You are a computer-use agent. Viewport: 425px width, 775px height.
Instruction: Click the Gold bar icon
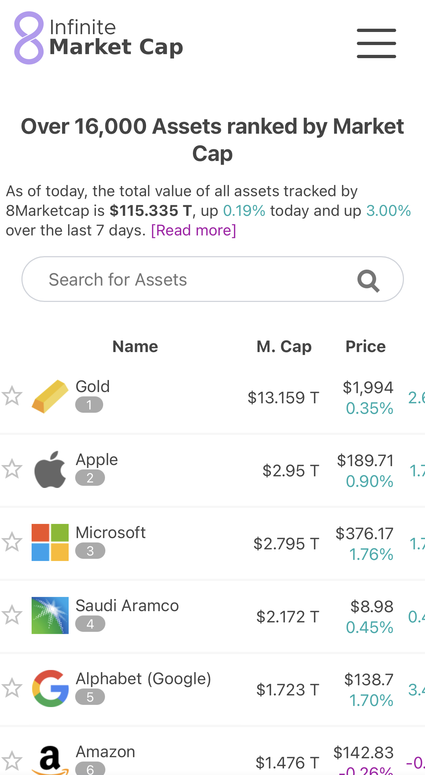click(x=50, y=396)
